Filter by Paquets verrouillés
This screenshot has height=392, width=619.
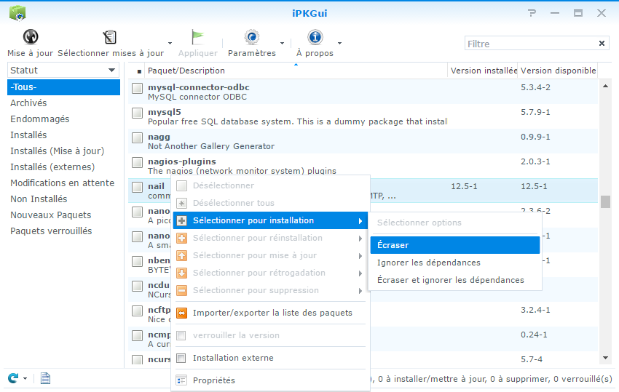tap(63, 231)
